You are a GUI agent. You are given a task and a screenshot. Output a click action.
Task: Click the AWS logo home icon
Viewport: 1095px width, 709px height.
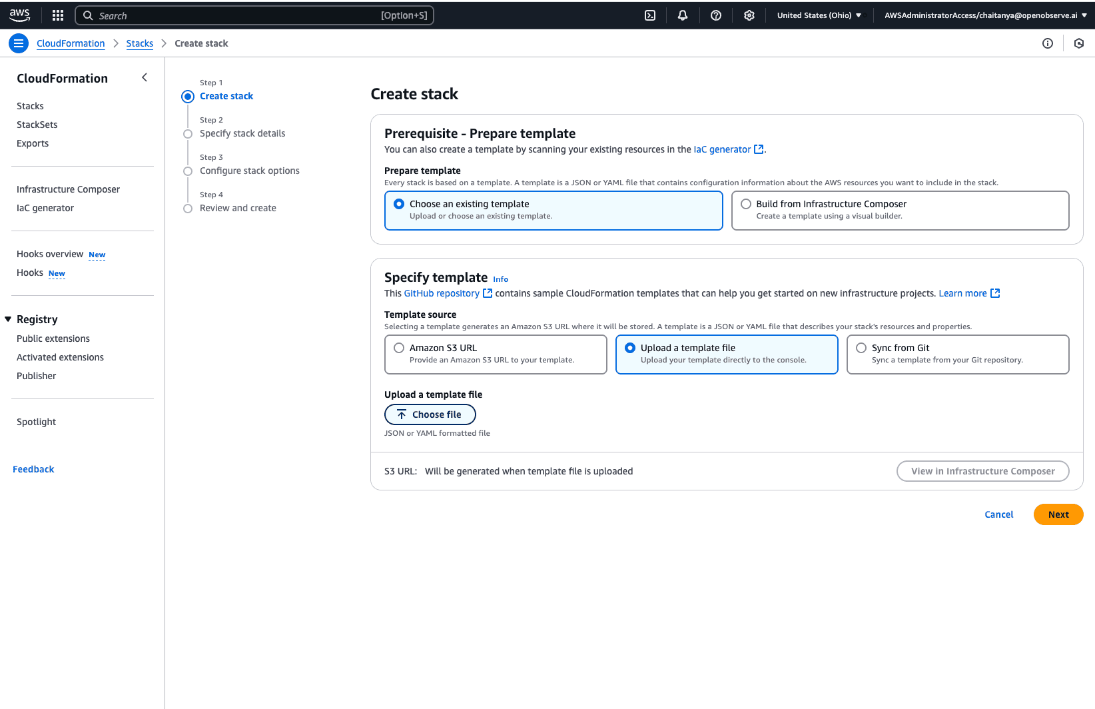20,15
